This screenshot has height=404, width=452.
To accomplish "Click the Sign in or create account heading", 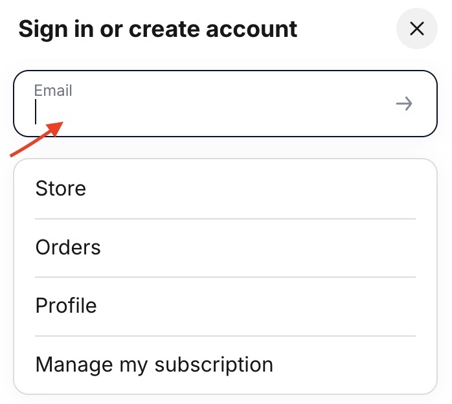I will click(157, 29).
